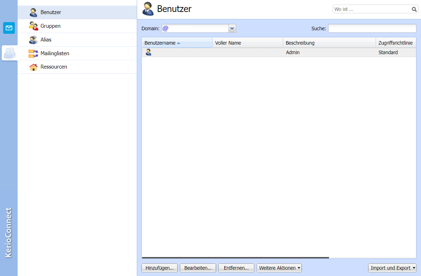Viewport: 421px width, 276px height.
Task: Go to Ressourcen in navigation
Action: [54, 67]
